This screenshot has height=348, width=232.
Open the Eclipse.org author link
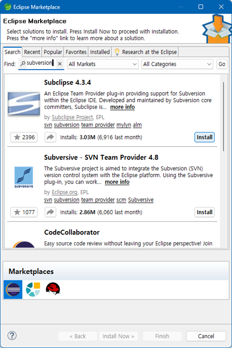(x=64, y=192)
